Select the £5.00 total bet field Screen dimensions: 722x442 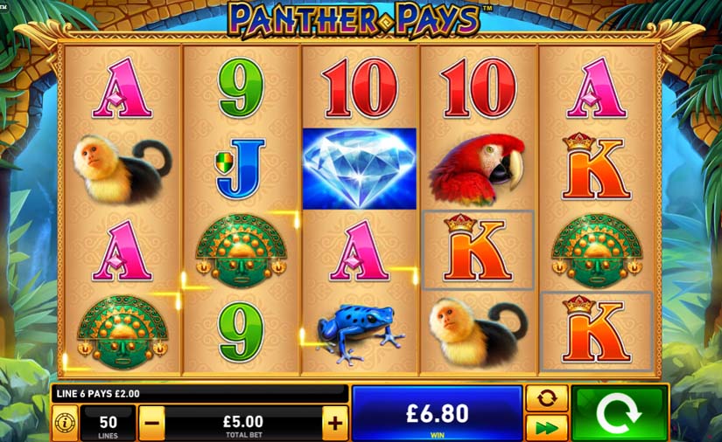(243, 424)
